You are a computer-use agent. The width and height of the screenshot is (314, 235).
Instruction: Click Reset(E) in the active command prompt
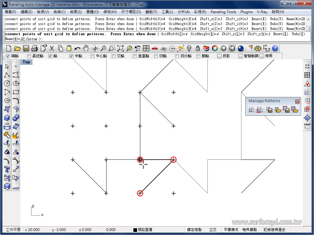coord(281,34)
